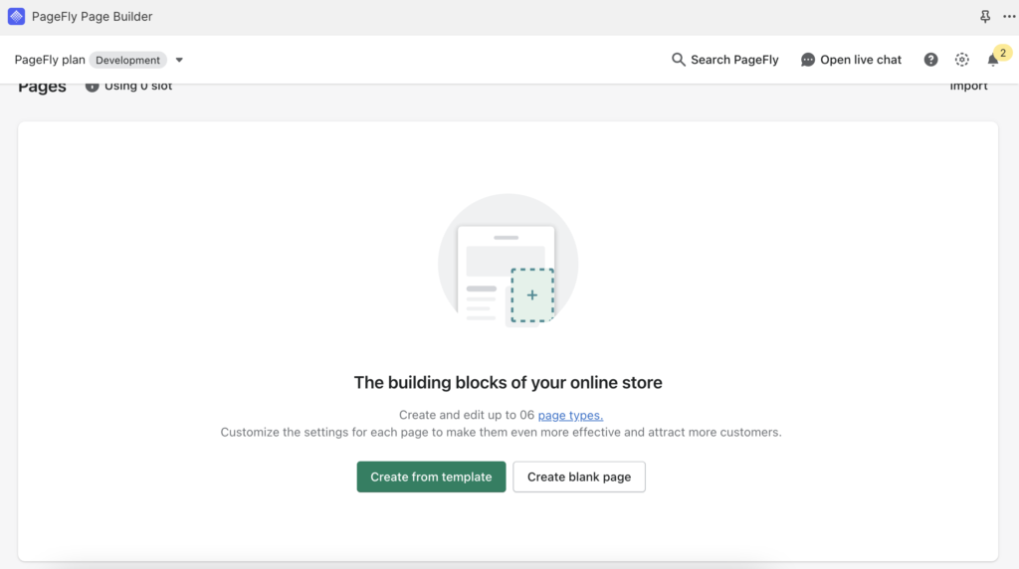
Task: Follow the page types link
Action: pos(570,415)
